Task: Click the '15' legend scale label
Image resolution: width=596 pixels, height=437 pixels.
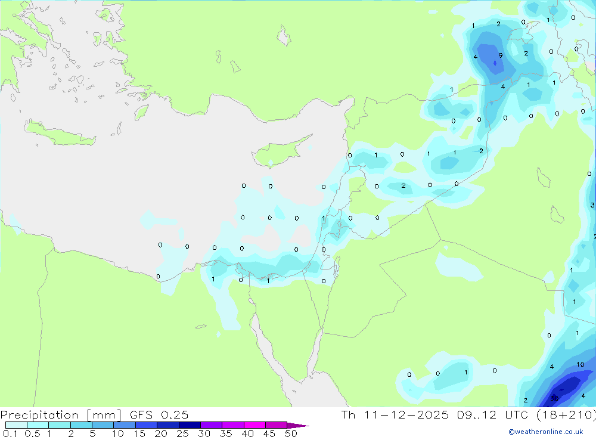Action: click(139, 433)
